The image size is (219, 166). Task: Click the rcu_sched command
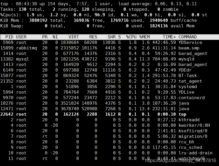click(x=190, y=147)
